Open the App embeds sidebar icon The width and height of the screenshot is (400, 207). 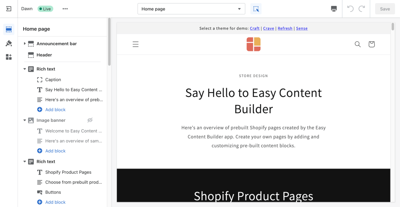coord(9,57)
